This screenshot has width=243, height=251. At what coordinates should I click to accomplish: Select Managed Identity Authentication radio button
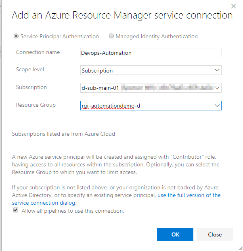click(x=111, y=36)
